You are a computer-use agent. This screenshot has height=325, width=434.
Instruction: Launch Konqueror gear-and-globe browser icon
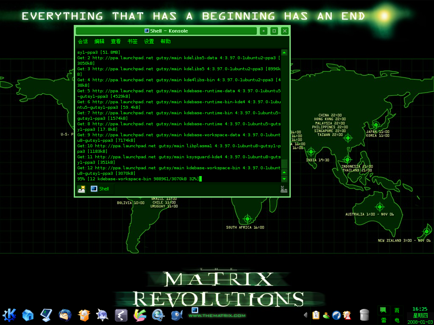[x=102, y=315]
